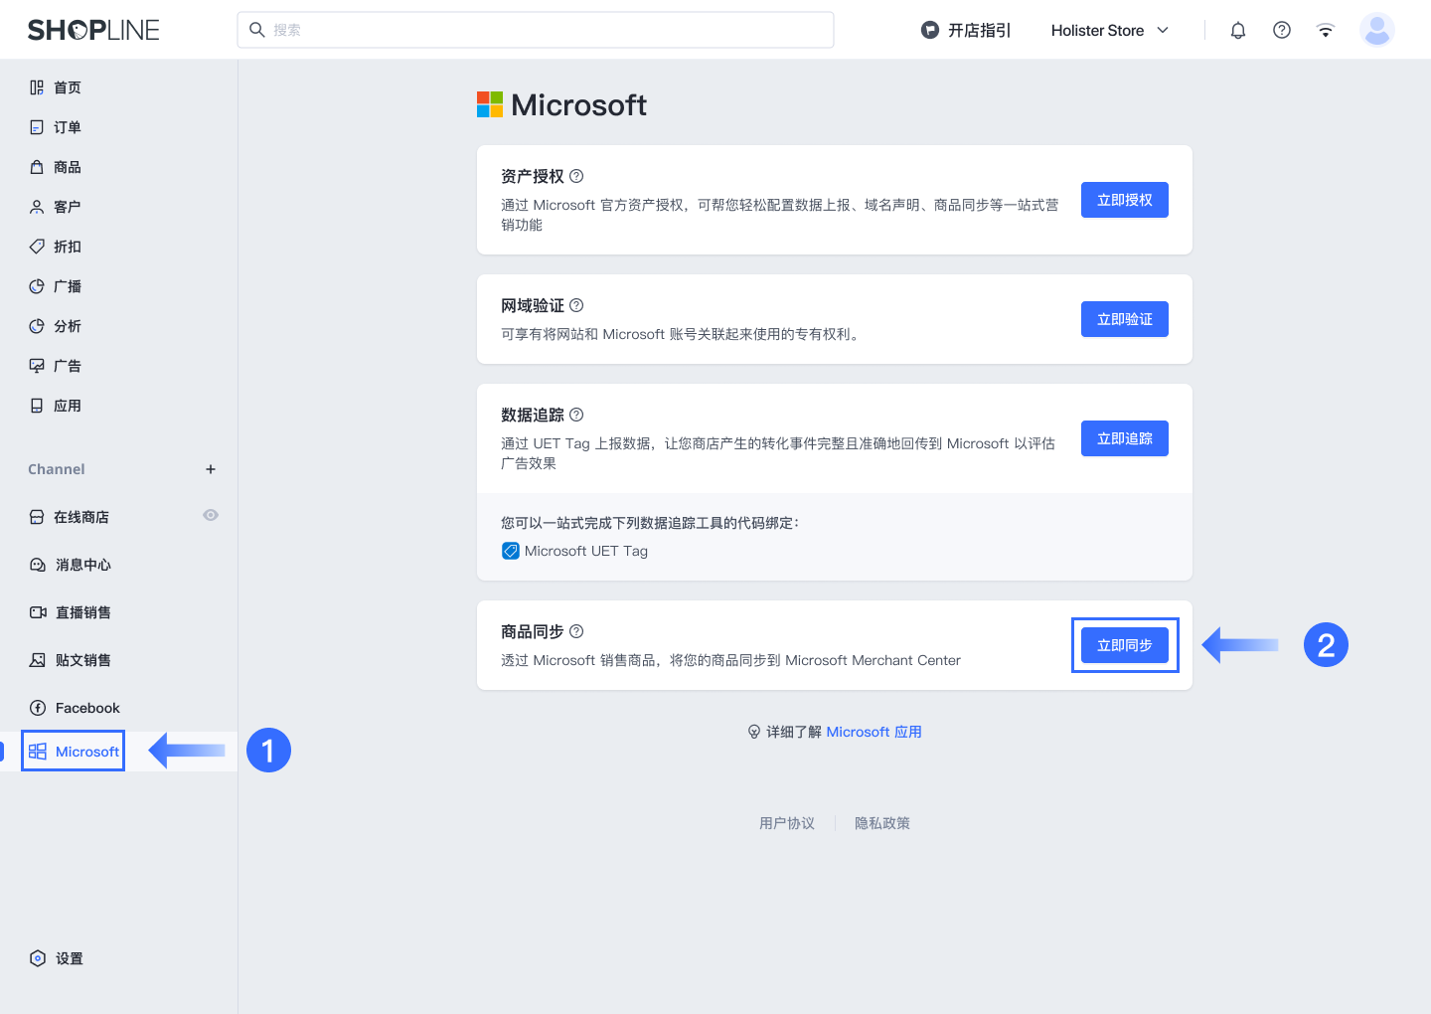Show help tooltip for 资产授权
Viewport: 1431px width, 1014px height.
coord(576,176)
